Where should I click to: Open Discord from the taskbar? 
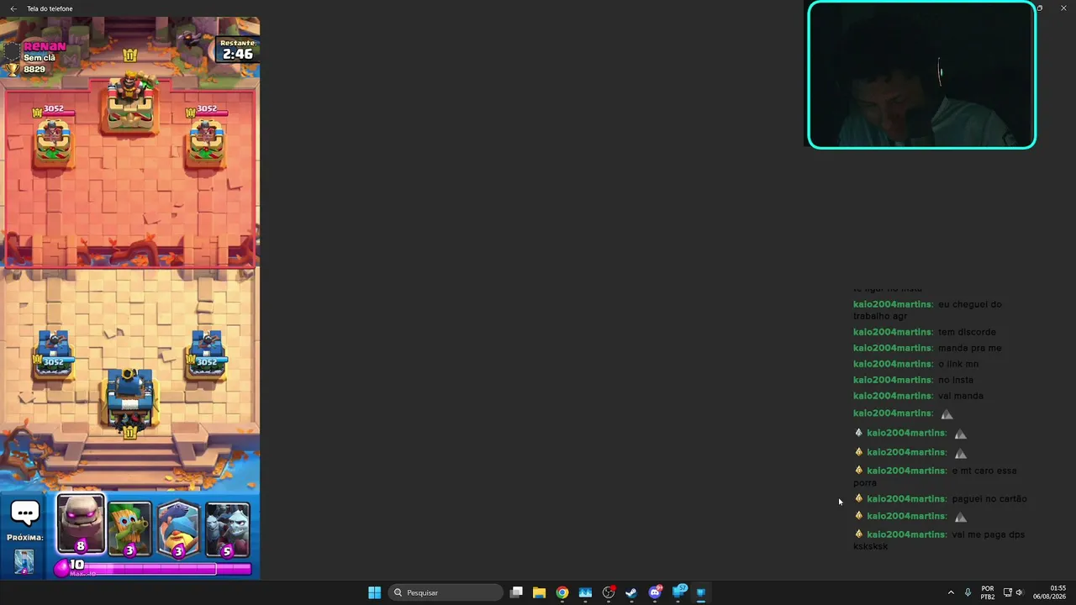pos(655,592)
